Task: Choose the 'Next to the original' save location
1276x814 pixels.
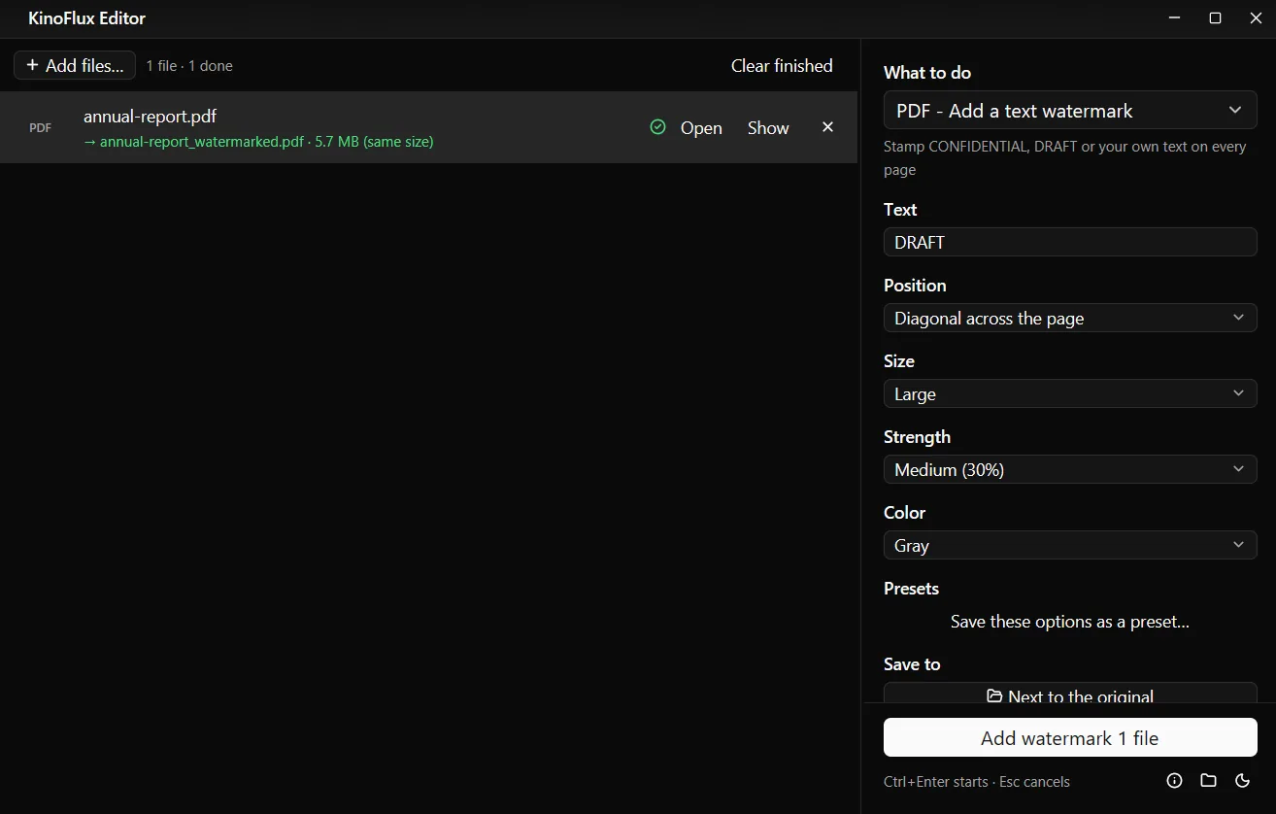Action: (1070, 694)
